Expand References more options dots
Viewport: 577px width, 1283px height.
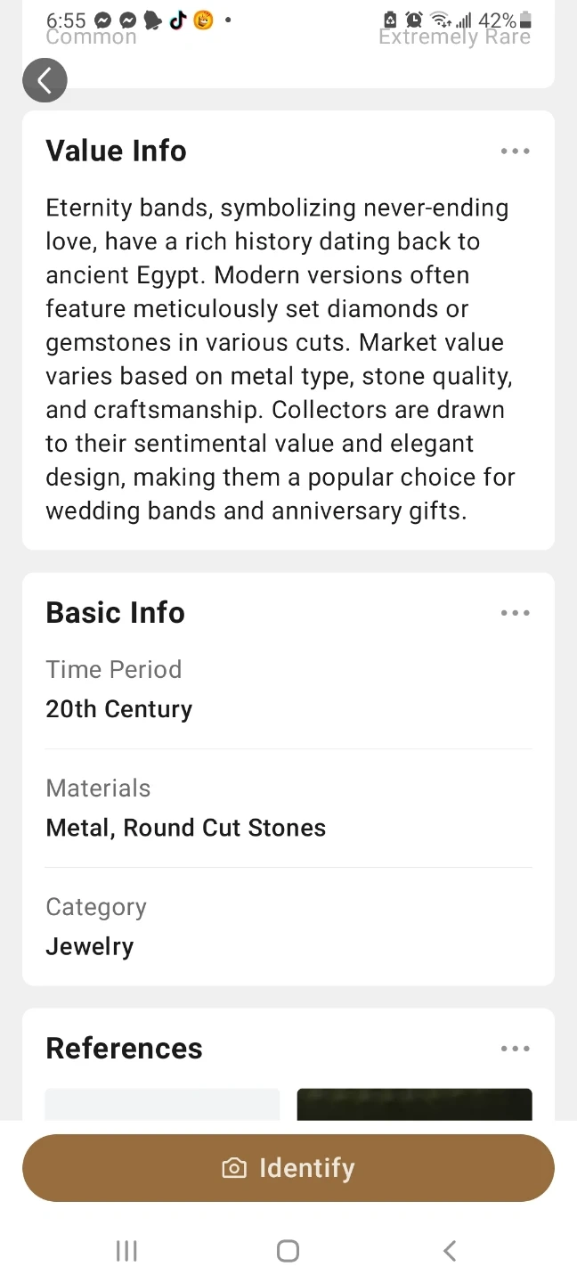click(x=515, y=1049)
